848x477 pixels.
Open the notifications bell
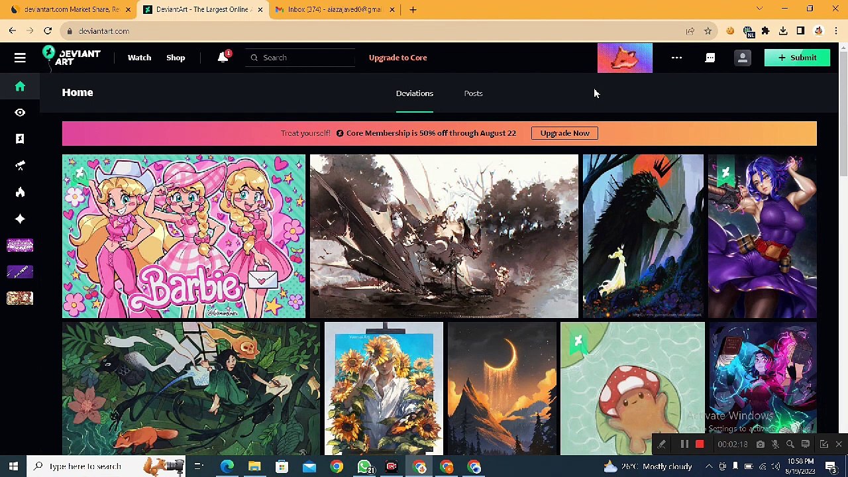(223, 57)
